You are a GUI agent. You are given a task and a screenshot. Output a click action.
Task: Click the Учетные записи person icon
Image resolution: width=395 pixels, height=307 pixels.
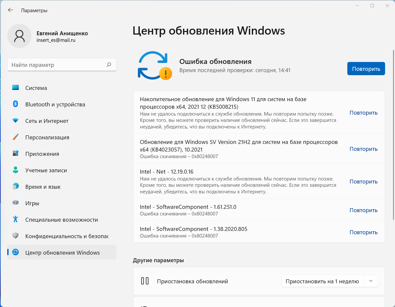pyautogui.click(x=15, y=170)
